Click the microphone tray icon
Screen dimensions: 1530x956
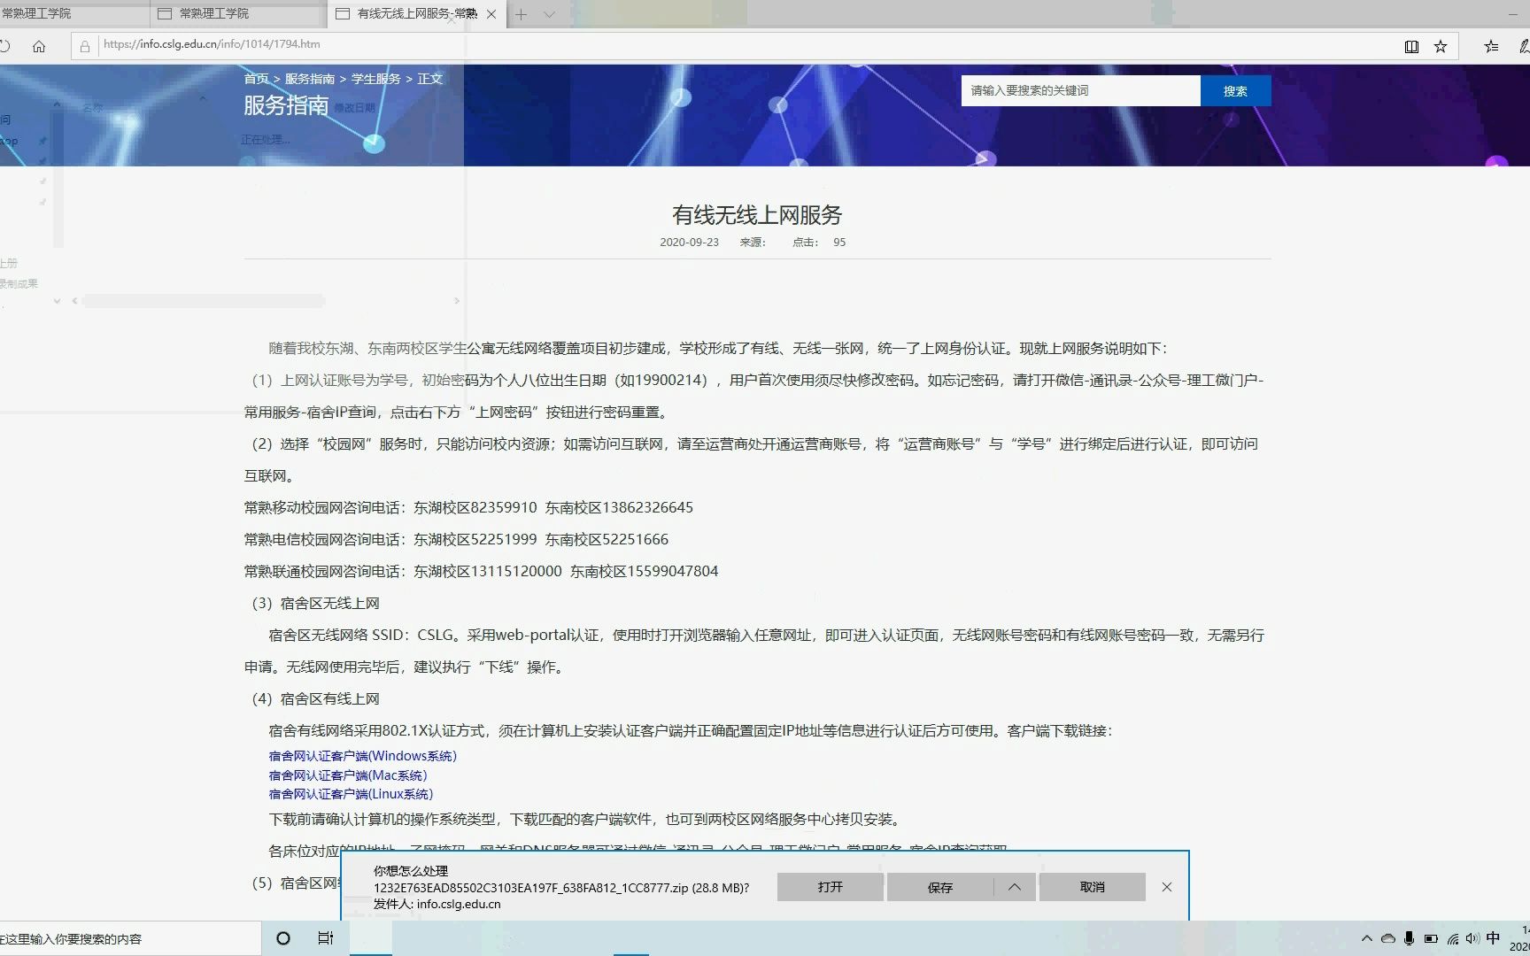pyautogui.click(x=1409, y=938)
